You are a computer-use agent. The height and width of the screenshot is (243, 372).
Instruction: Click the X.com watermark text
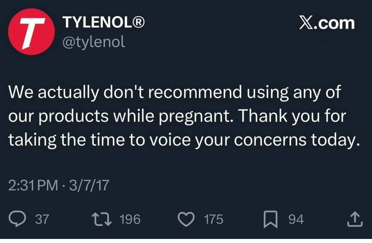tap(327, 24)
